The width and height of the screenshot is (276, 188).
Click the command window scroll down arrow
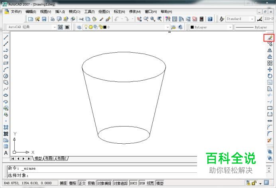(269, 171)
